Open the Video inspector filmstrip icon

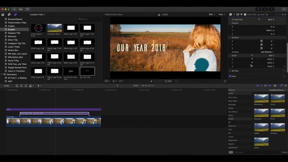(x=238, y=14)
